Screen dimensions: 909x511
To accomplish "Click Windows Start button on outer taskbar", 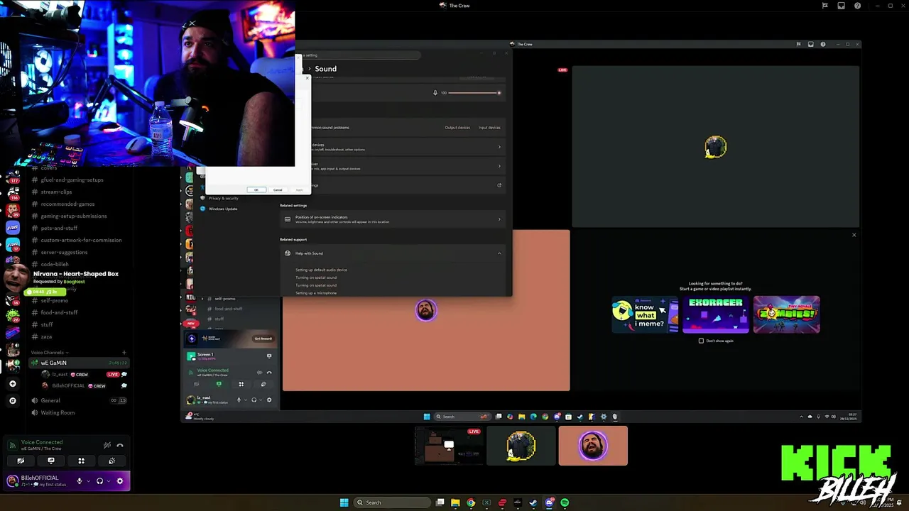I will tap(344, 502).
